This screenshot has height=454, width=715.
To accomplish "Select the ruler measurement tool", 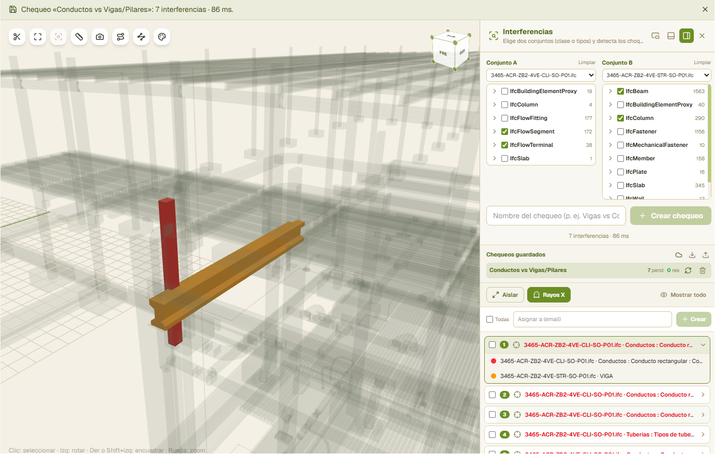I will [79, 37].
